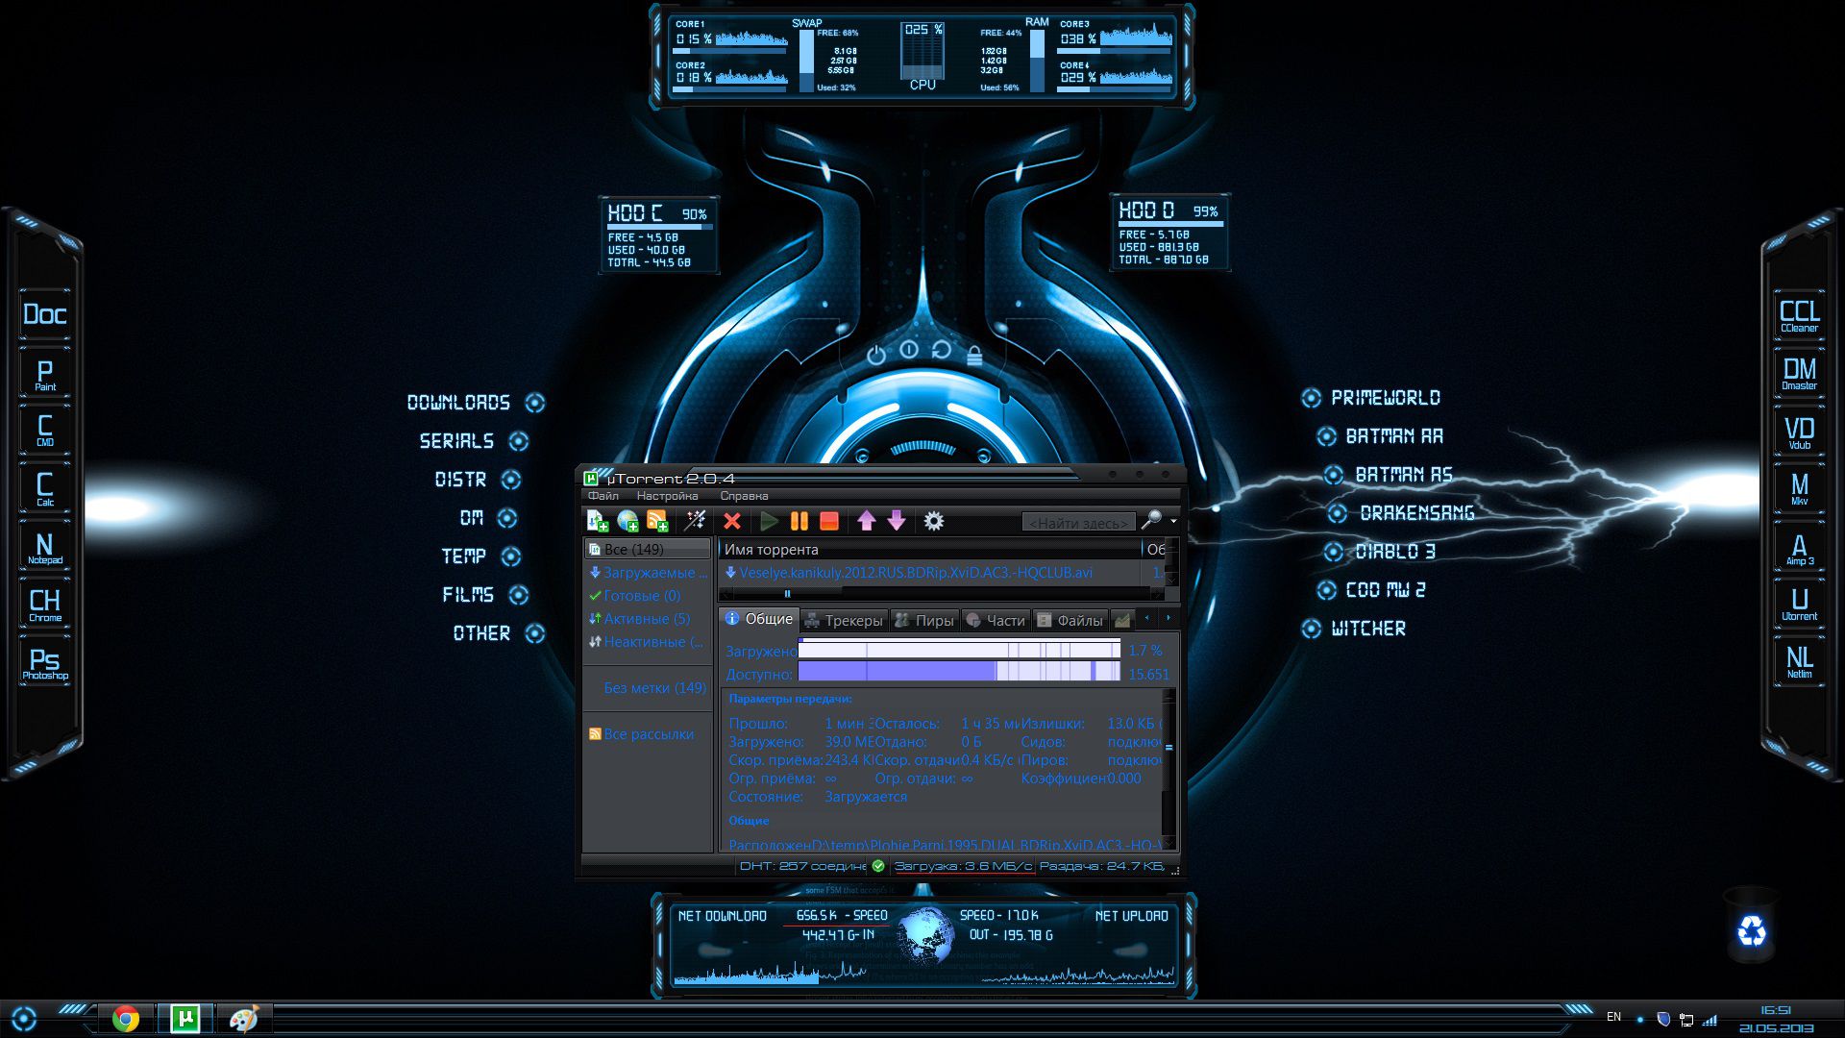Start the torrent with the green play icon
Image resolution: width=1845 pixels, height=1038 pixels.
pos(768,521)
